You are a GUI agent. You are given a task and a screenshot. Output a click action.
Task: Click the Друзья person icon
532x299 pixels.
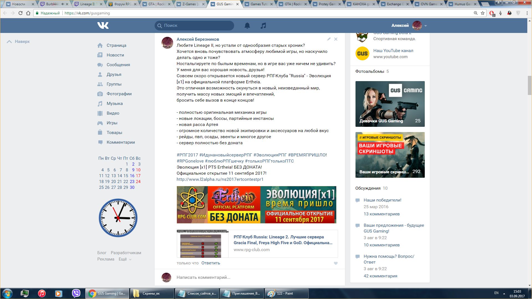click(x=100, y=74)
